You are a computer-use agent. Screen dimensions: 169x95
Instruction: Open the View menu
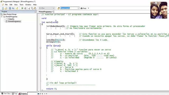pyautogui.click(x=16, y=5)
